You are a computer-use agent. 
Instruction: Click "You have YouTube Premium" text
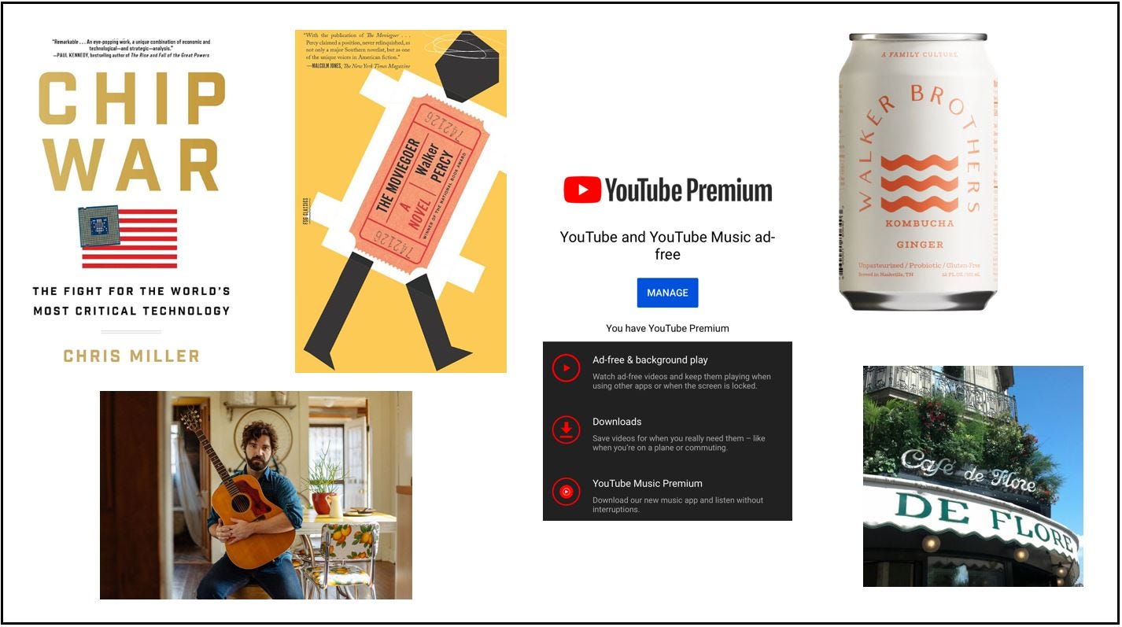[667, 328]
